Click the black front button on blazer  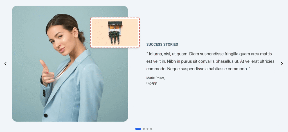click(x=46, y=115)
